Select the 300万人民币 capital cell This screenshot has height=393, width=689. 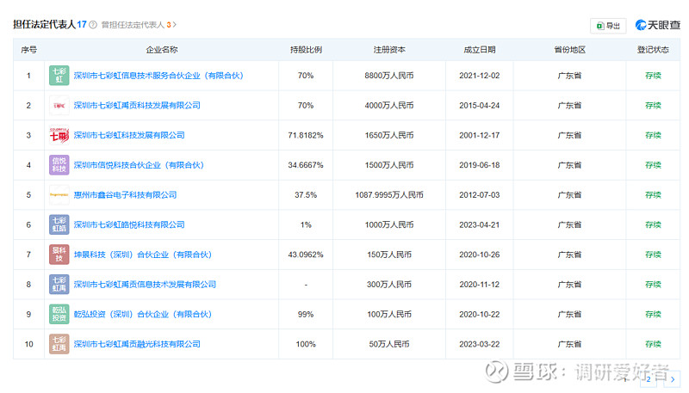389,285
